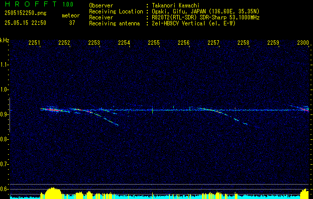Click time marker 2254
Image resolution: width=313 pixels, height=199 pixels.
click(x=124, y=43)
